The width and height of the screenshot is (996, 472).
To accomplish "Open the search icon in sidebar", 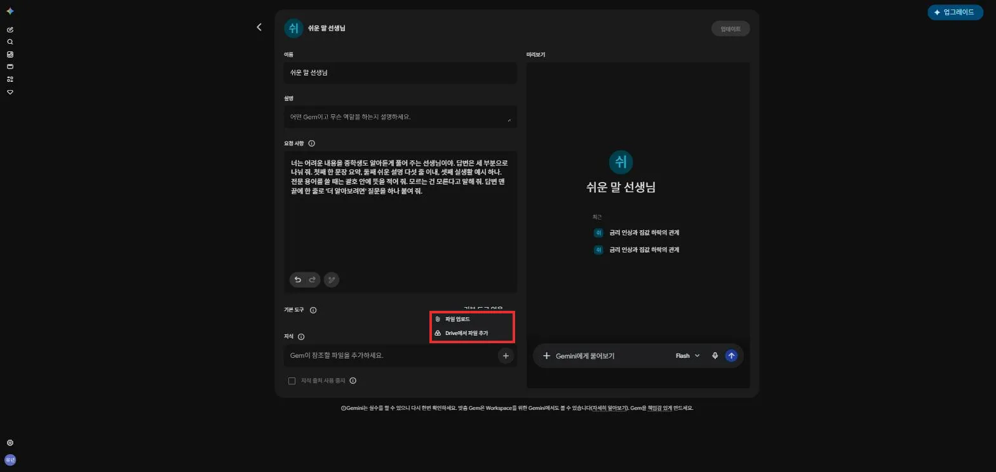I will (x=10, y=42).
